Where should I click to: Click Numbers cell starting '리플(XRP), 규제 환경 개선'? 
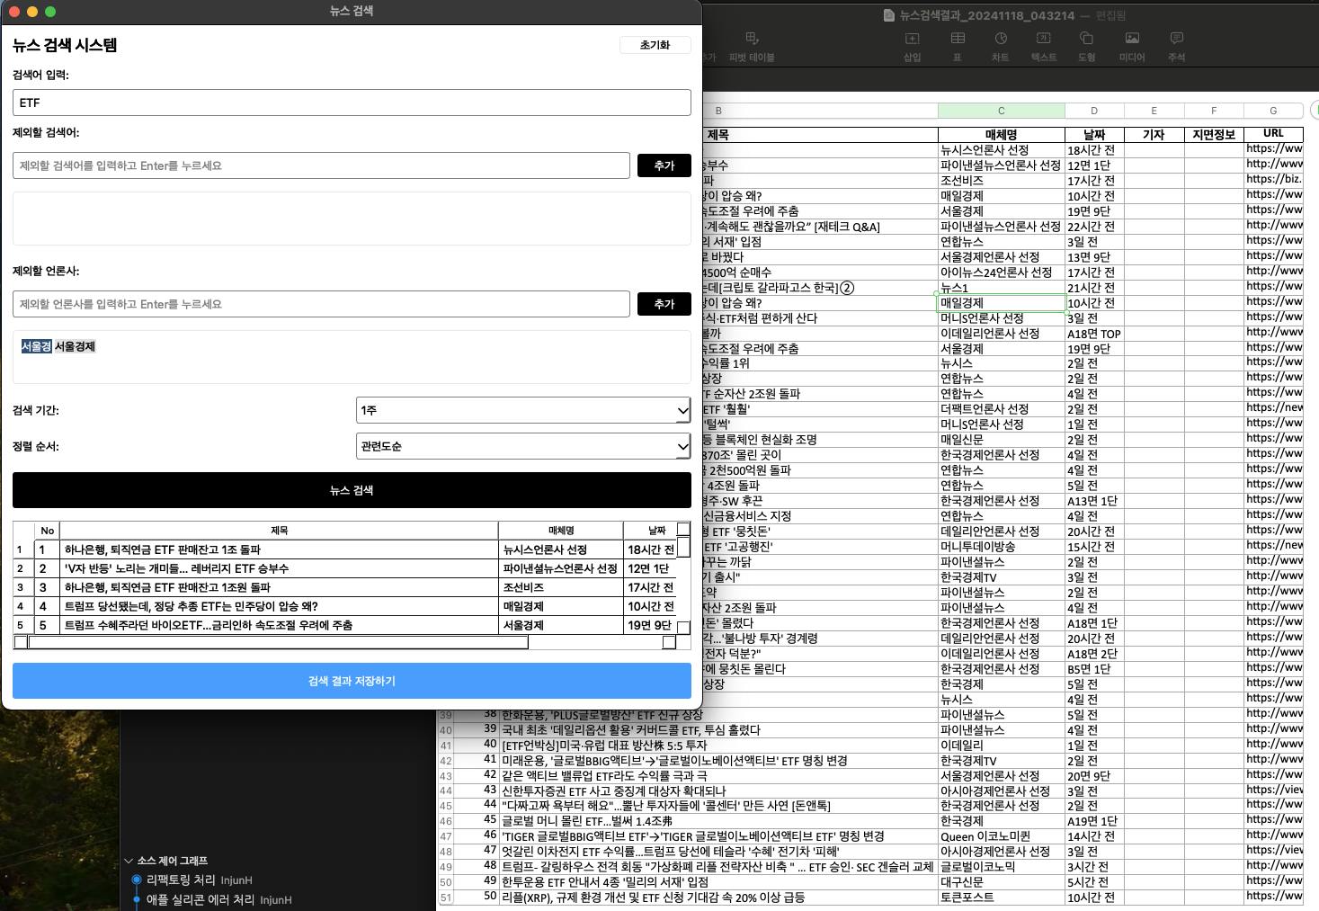(718, 898)
